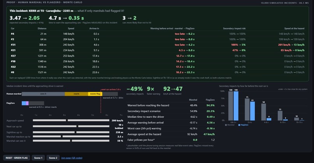
Task: Click the Marshal legend swatch in chart
Action: point(226,125)
